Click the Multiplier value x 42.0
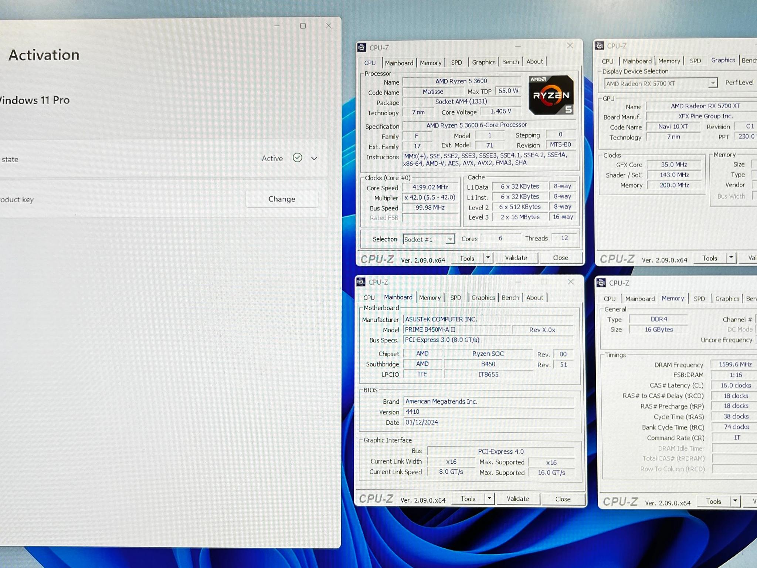The height and width of the screenshot is (568, 757). 430,197
